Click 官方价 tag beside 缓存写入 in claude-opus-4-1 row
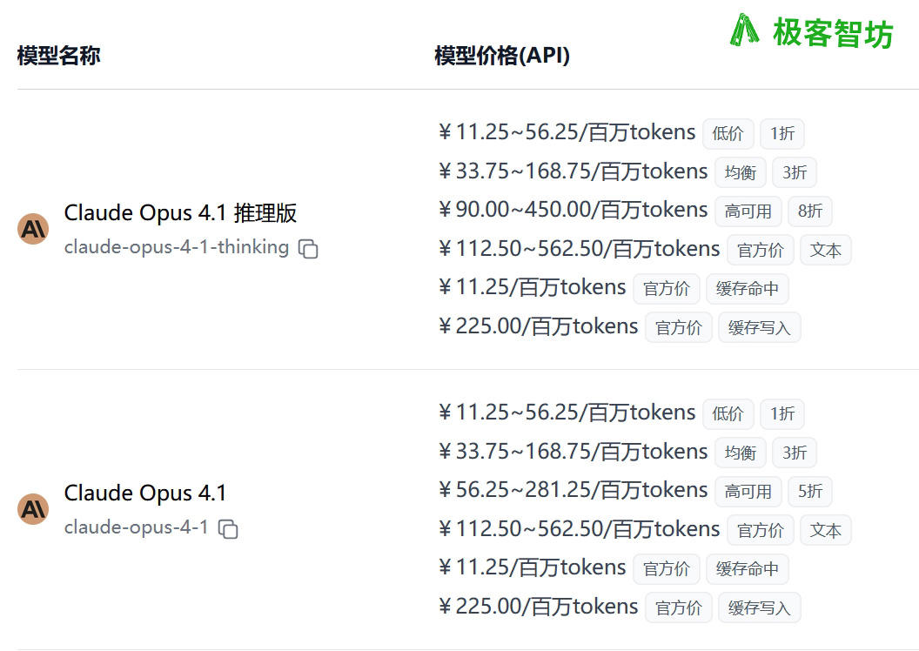Screen dimensions: 919x651 [x=679, y=607]
